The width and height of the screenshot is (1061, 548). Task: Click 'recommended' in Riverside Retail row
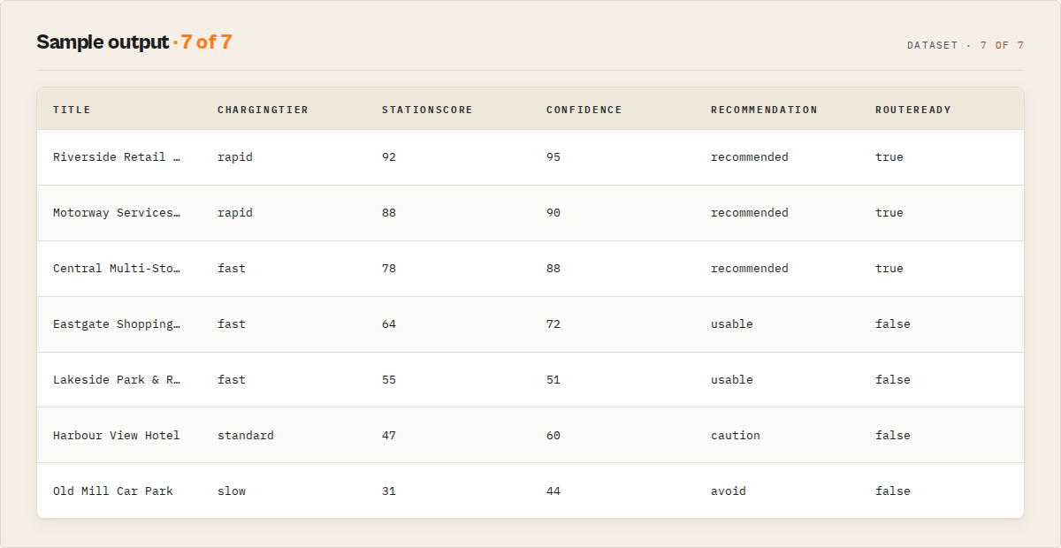tap(750, 157)
